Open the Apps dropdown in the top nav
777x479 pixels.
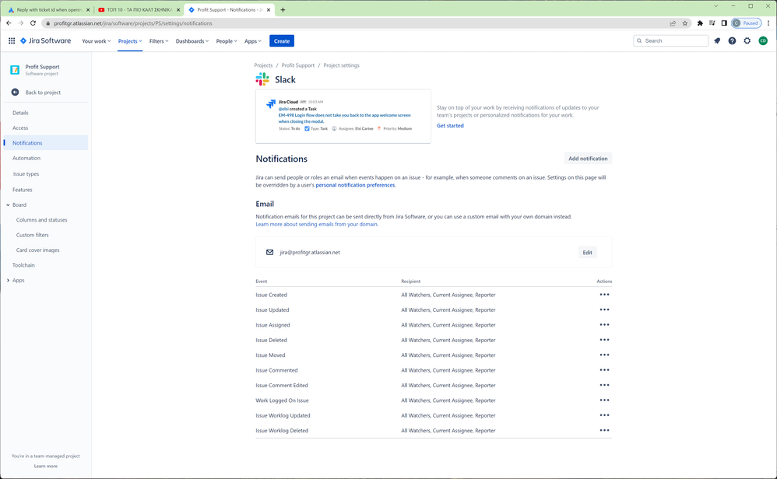(x=253, y=41)
